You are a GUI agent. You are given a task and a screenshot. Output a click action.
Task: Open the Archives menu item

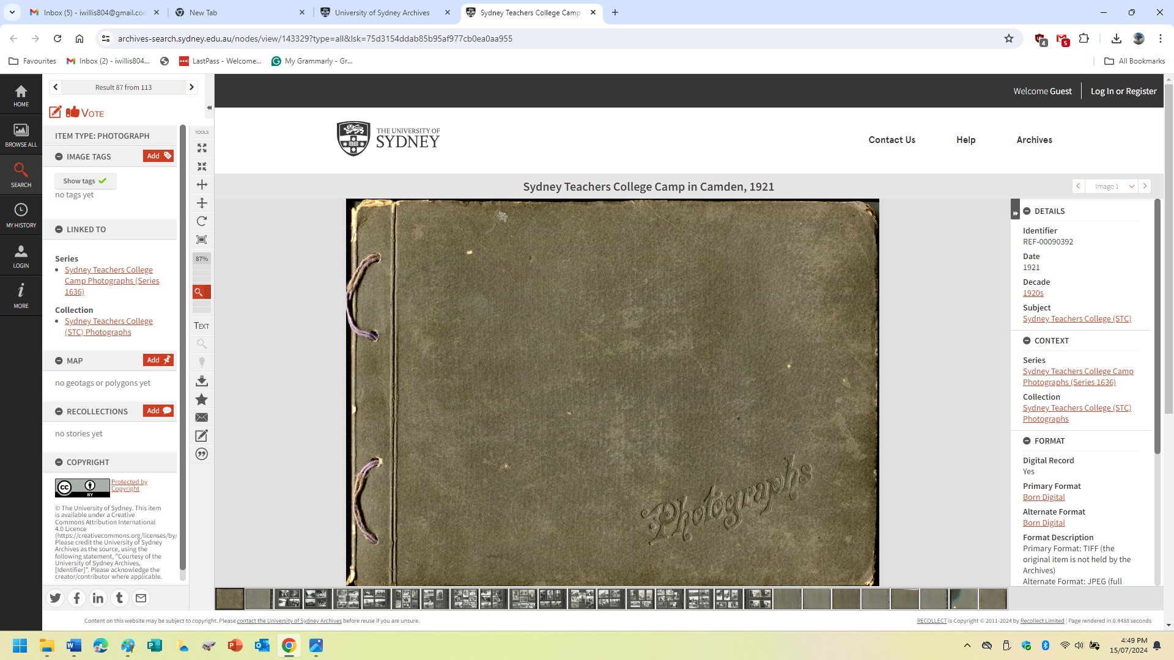coord(1034,140)
